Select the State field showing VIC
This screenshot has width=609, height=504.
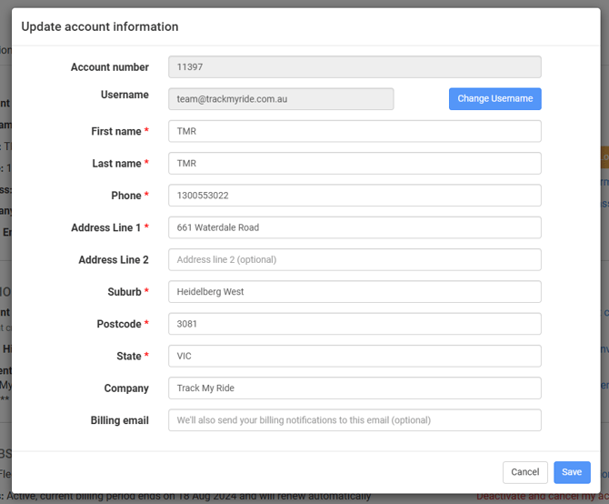pos(354,356)
